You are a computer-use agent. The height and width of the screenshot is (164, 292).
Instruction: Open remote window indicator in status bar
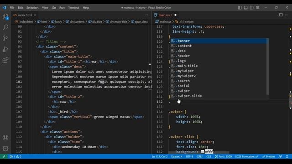click(x=4, y=157)
